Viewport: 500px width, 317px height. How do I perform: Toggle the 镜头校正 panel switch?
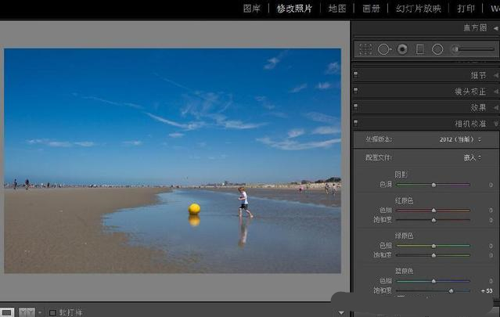356,91
